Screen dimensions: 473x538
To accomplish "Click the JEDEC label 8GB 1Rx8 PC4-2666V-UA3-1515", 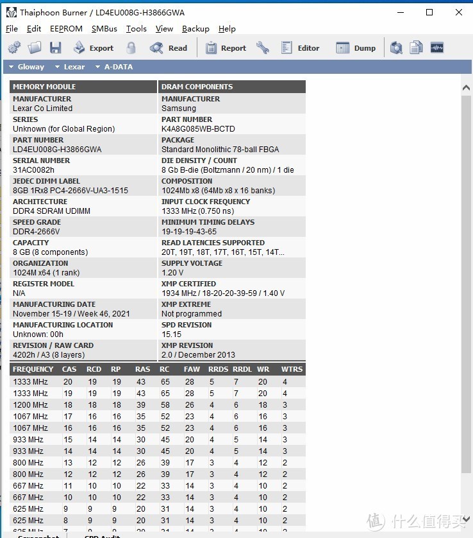I will [71, 191].
